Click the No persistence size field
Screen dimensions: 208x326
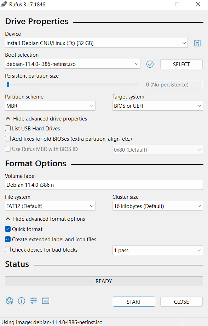174,85
